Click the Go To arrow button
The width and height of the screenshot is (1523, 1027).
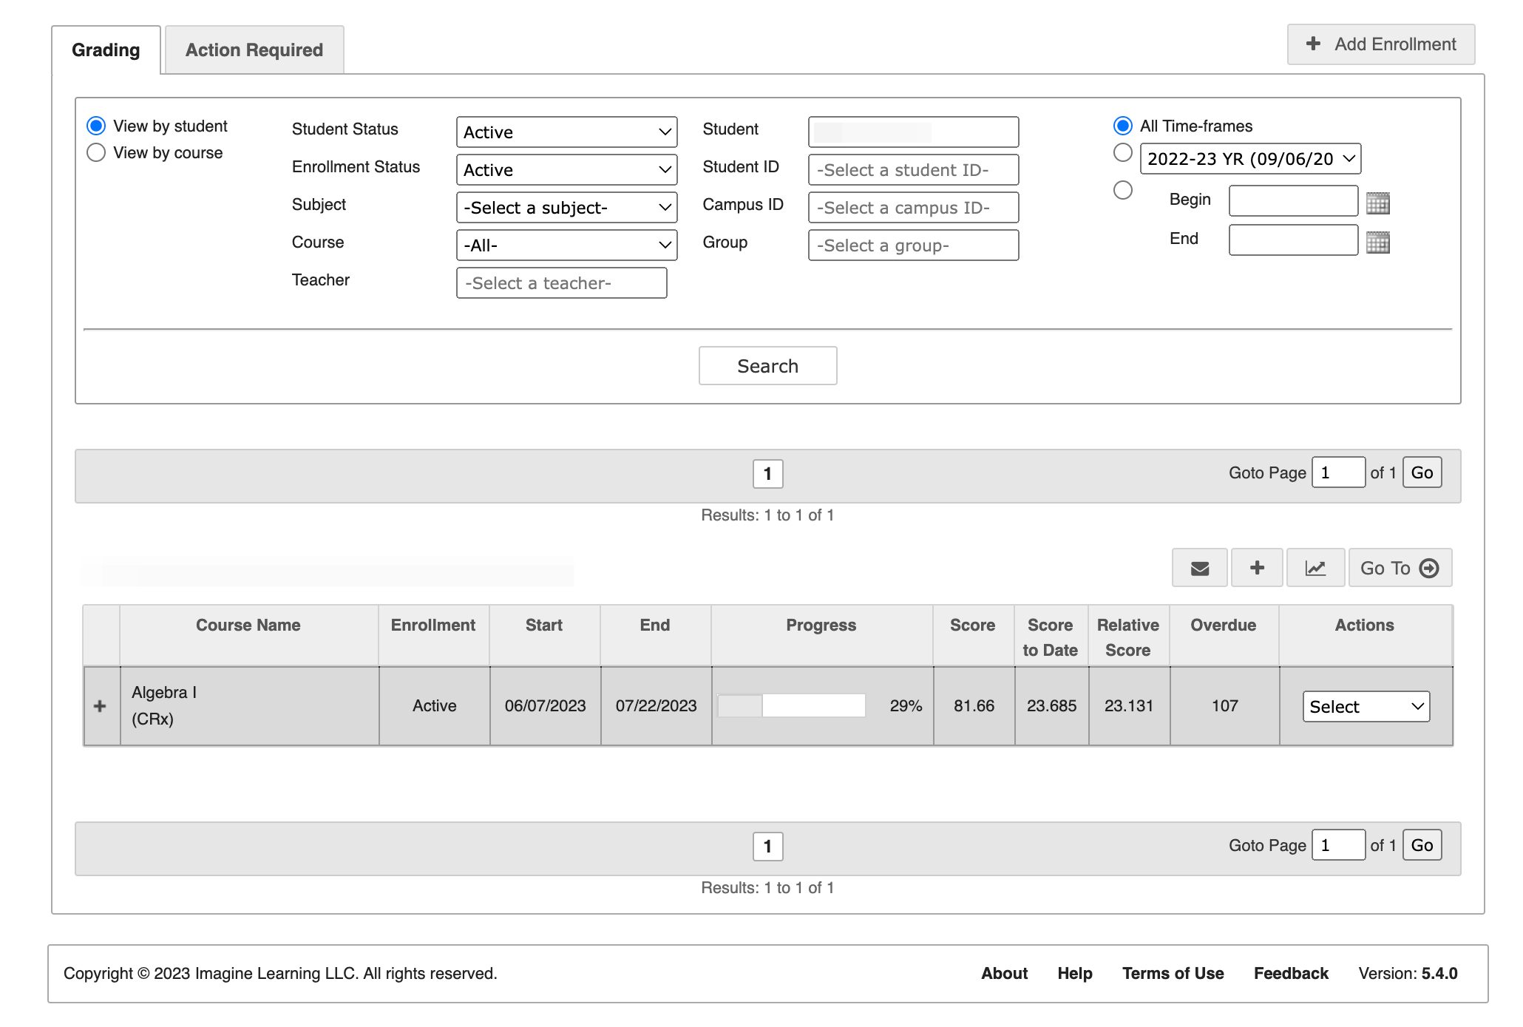click(1400, 568)
